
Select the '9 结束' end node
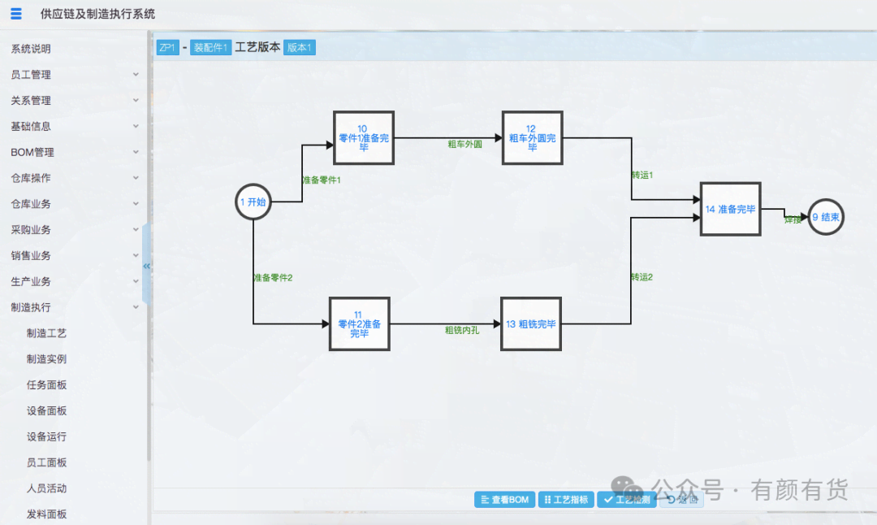826,218
